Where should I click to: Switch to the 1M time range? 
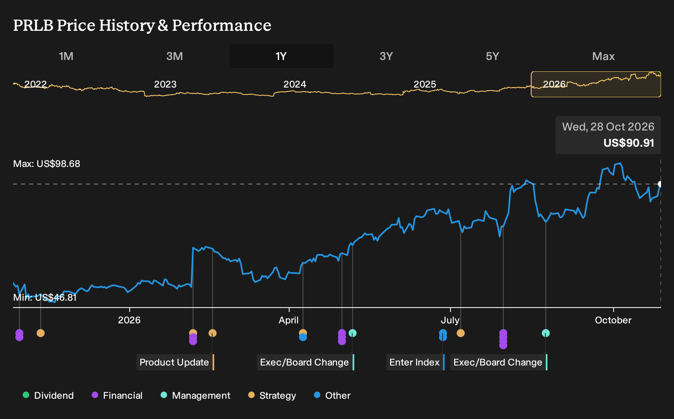(x=66, y=56)
